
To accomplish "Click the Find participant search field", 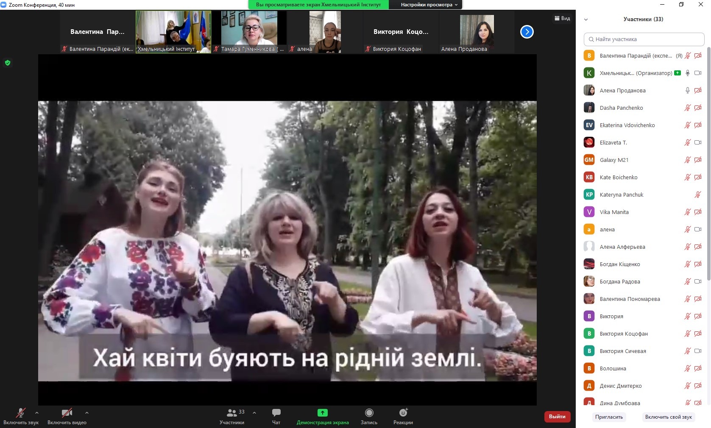I will point(644,39).
